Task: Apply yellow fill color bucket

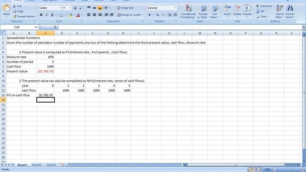Action: click(x=70, y=15)
